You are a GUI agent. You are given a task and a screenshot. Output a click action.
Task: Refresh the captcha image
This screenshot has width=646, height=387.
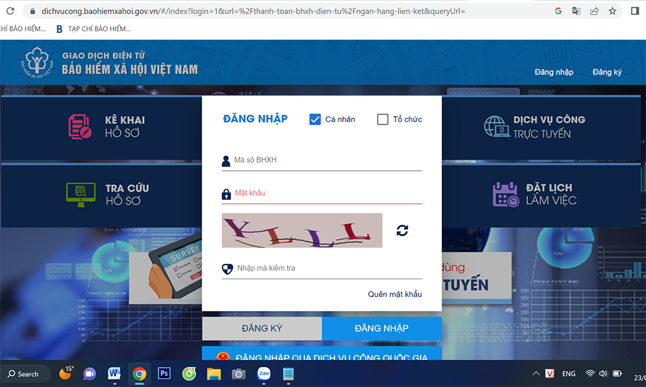[402, 230]
